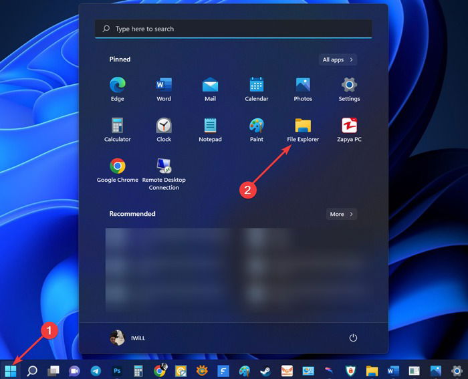Open the Calendar app

256,89
